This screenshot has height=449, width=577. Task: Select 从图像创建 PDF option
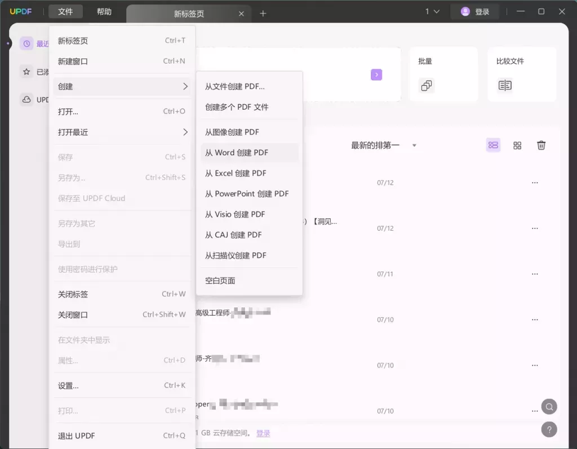click(x=249, y=132)
